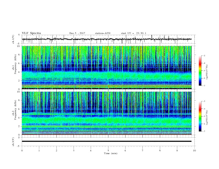
Task: Click the ch.2 colorbar 'log(PSD)(V²/Hz)' label
Action: pyautogui.click(x=207, y=118)
